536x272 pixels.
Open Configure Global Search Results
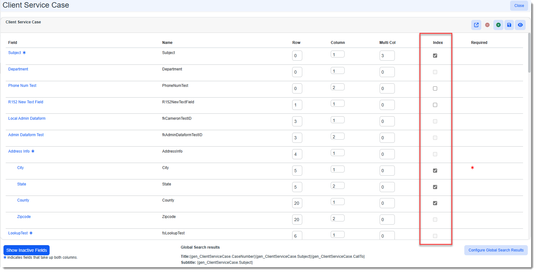pyautogui.click(x=496, y=250)
